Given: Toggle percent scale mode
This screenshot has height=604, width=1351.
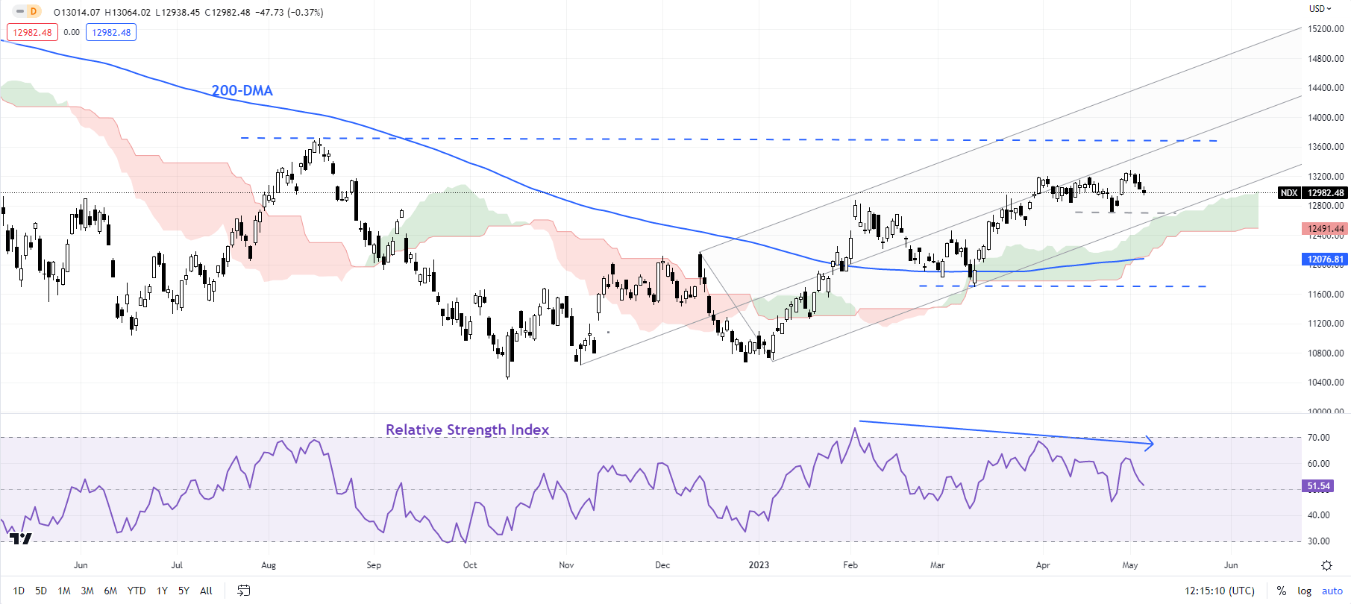Looking at the screenshot, I should 1281,591.
